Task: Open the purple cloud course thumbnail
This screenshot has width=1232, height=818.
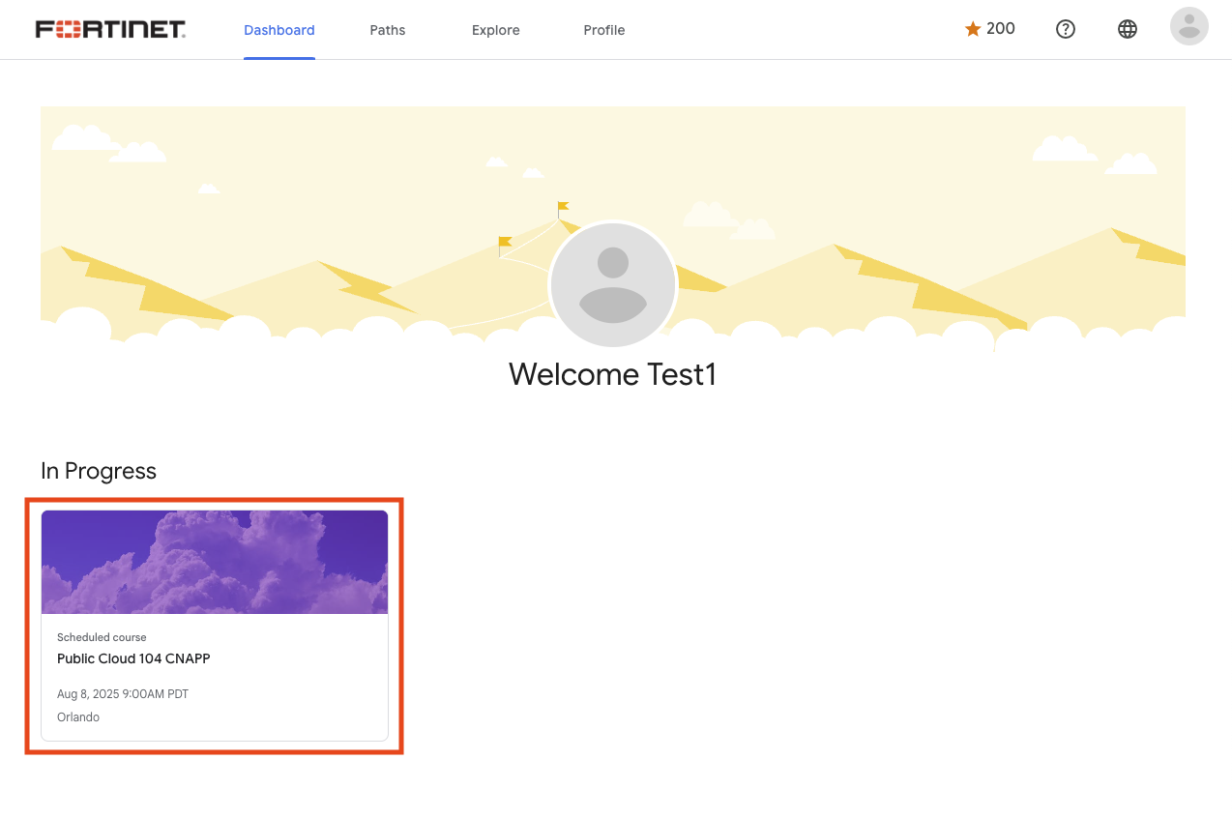Action: coord(215,562)
